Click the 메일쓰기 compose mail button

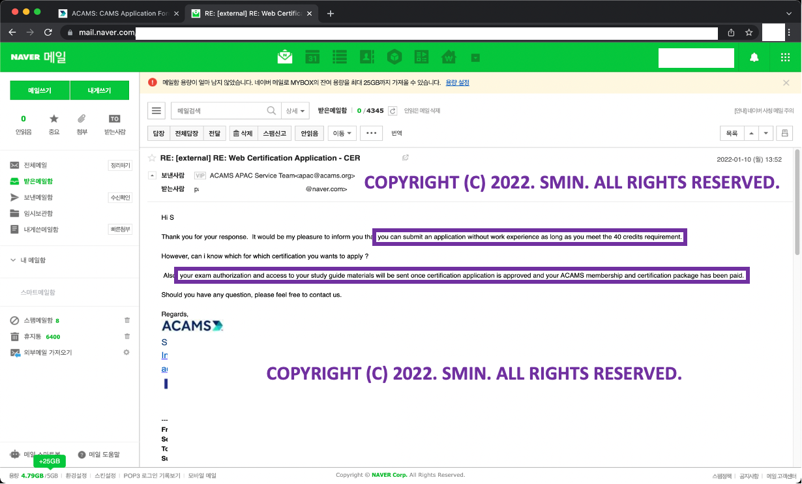40,91
